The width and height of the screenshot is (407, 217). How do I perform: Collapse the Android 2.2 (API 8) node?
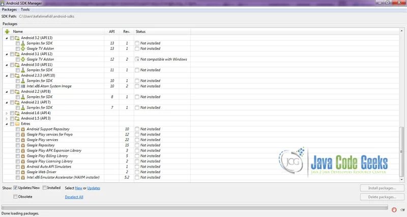(x=7, y=92)
